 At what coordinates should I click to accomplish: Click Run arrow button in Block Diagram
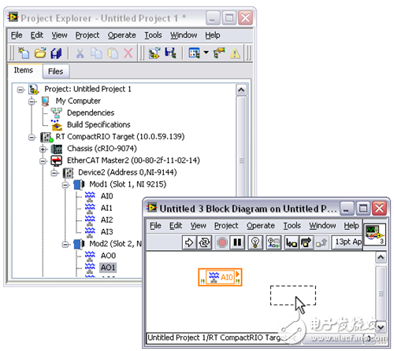pos(189,242)
